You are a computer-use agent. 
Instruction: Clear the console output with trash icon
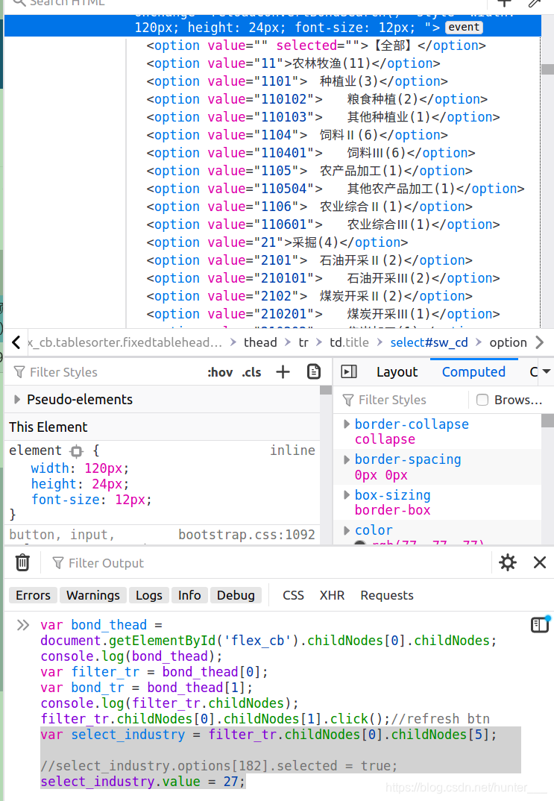click(22, 562)
